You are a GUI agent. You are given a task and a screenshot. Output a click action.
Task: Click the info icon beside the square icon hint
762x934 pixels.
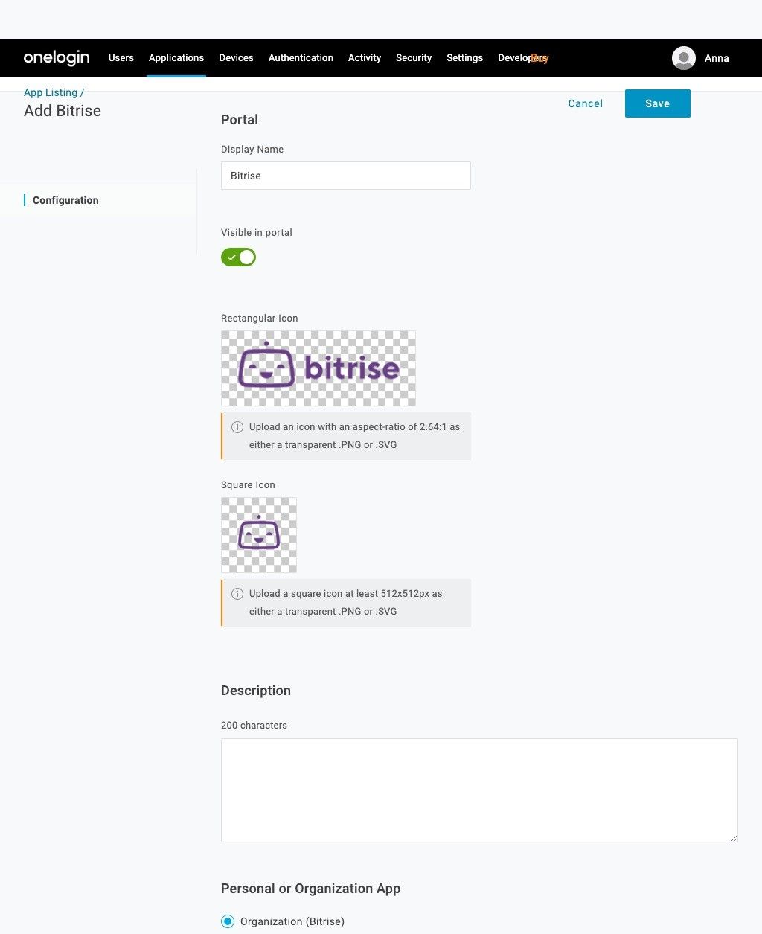coord(237,594)
